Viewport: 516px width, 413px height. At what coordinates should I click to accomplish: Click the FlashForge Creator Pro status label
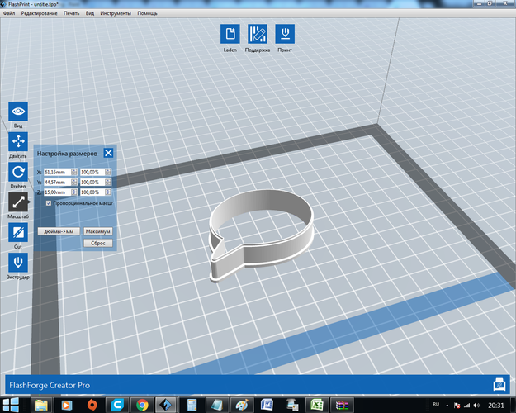click(50, 385)
